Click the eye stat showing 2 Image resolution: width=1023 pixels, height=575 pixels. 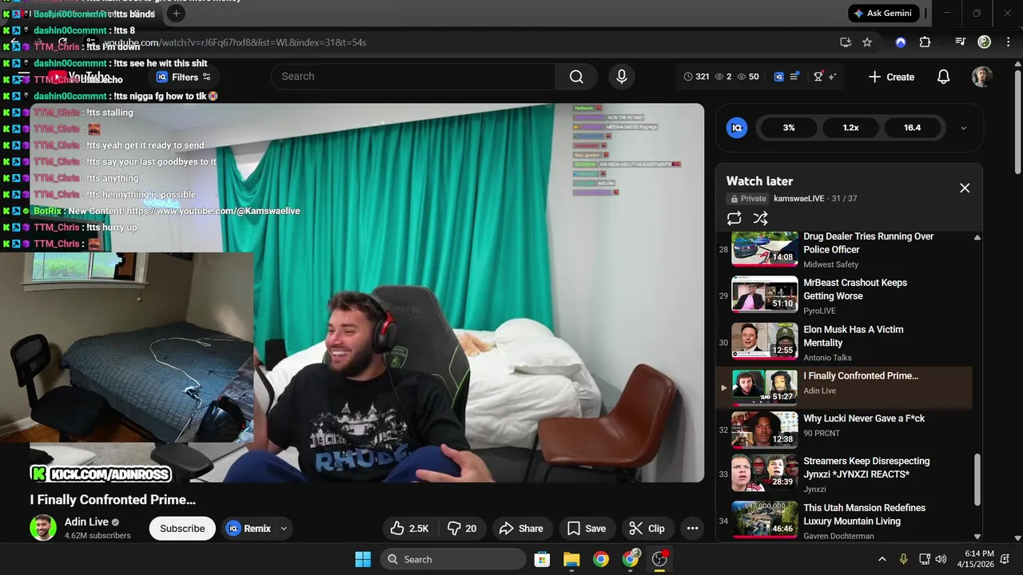723,77
